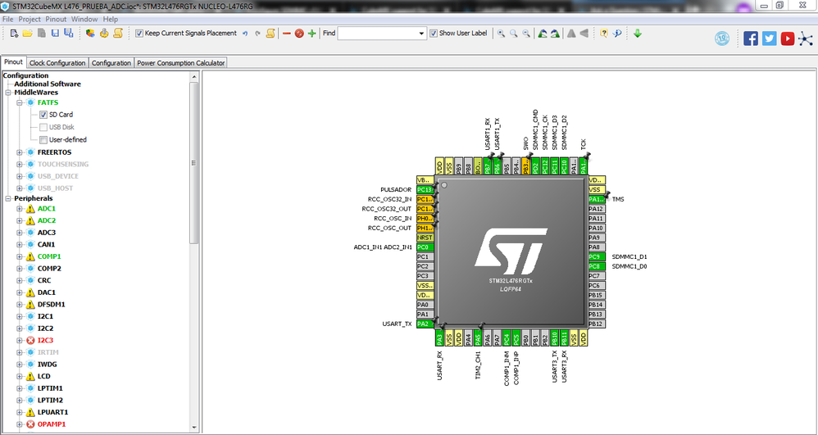Click inside the Find text field
This screenshot has width=818, height=435.
(x=377, y=34)
